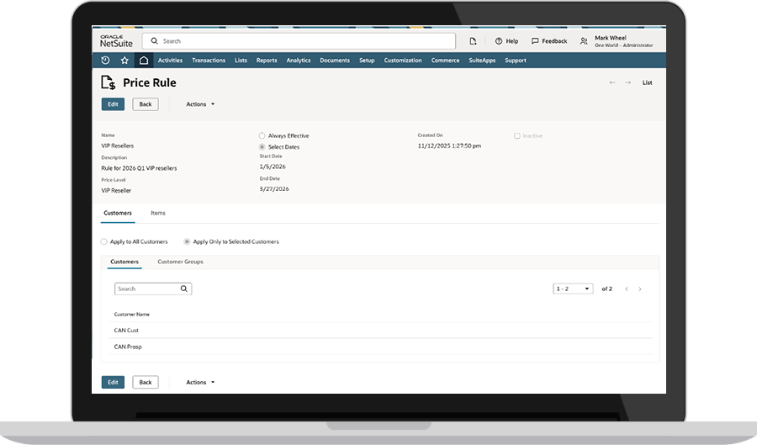
Task: Open the Customization menu
Action: tap(403, 61)
